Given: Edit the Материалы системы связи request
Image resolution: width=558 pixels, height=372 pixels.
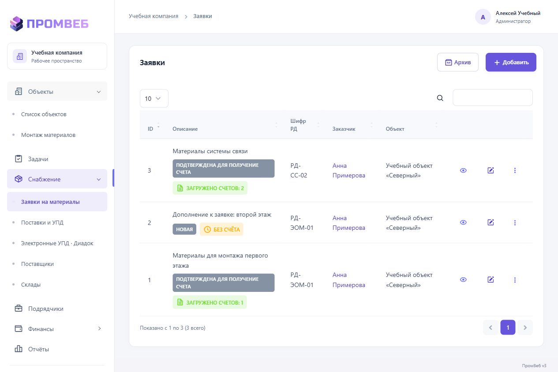Looking at the screenshot, I should 491,170.
